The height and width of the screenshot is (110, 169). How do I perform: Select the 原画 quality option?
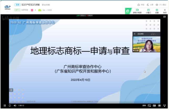[144, 106]
